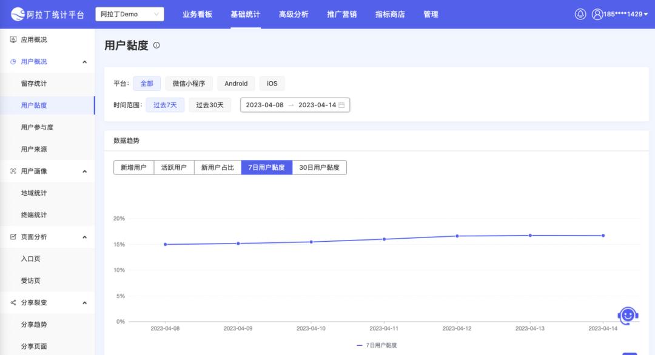The width and height of the screenshot is (655, 355).
Task: Click the floating customer service icon
Action: point(627,314)
